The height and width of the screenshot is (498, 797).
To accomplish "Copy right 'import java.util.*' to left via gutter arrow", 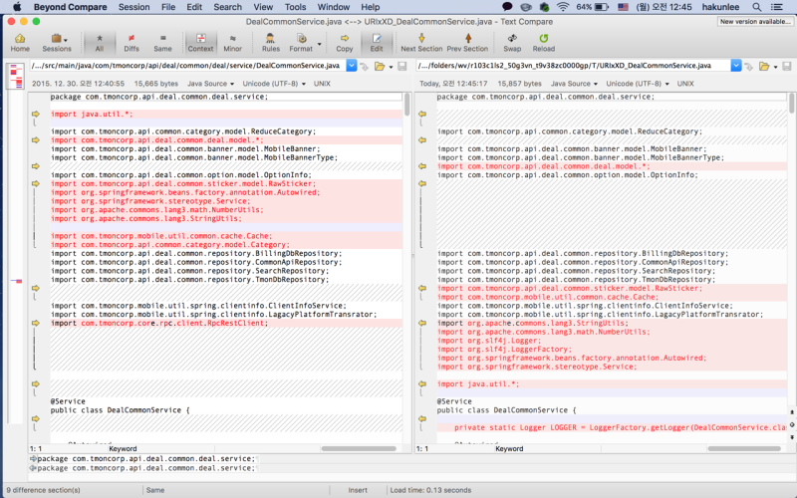I will point(421,384).
